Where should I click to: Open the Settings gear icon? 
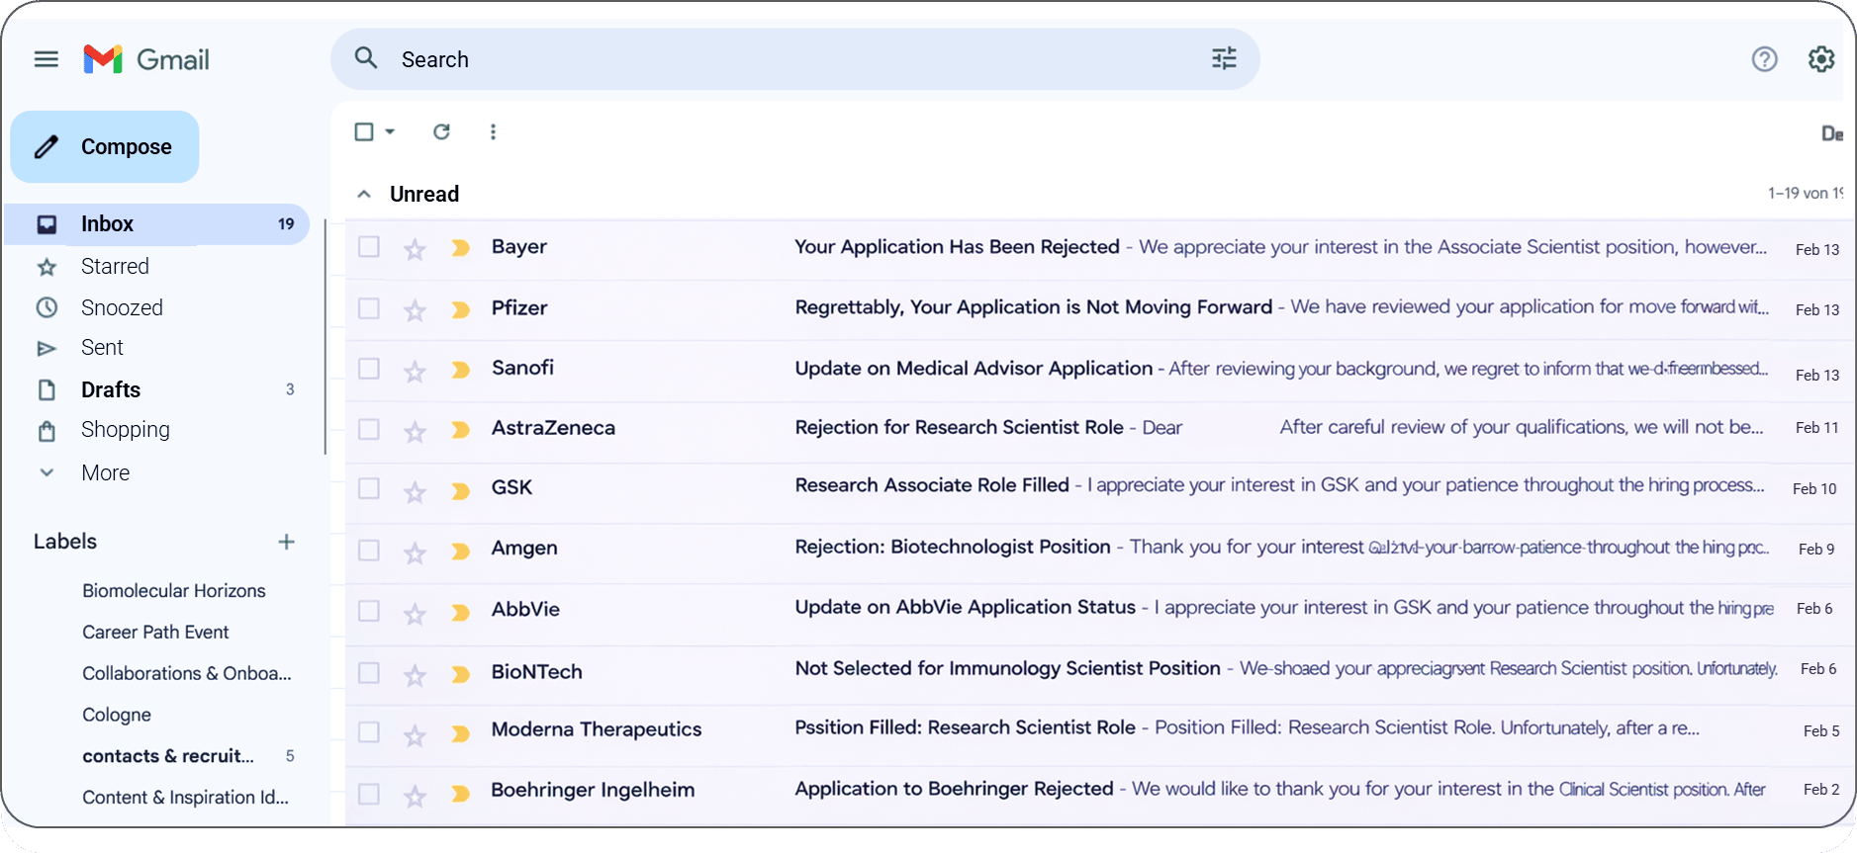pyautogui.click(x=1820, y=59)
